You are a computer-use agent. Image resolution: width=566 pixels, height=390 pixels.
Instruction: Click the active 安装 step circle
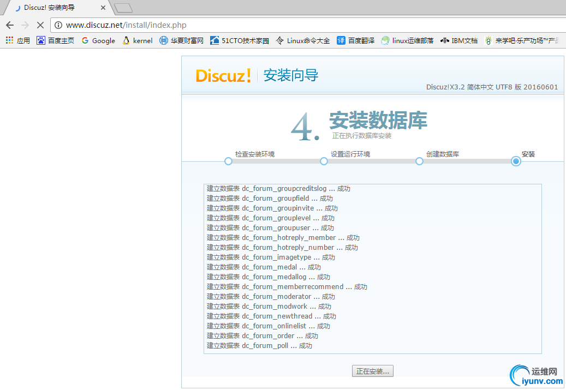click(x=516, y=161)
